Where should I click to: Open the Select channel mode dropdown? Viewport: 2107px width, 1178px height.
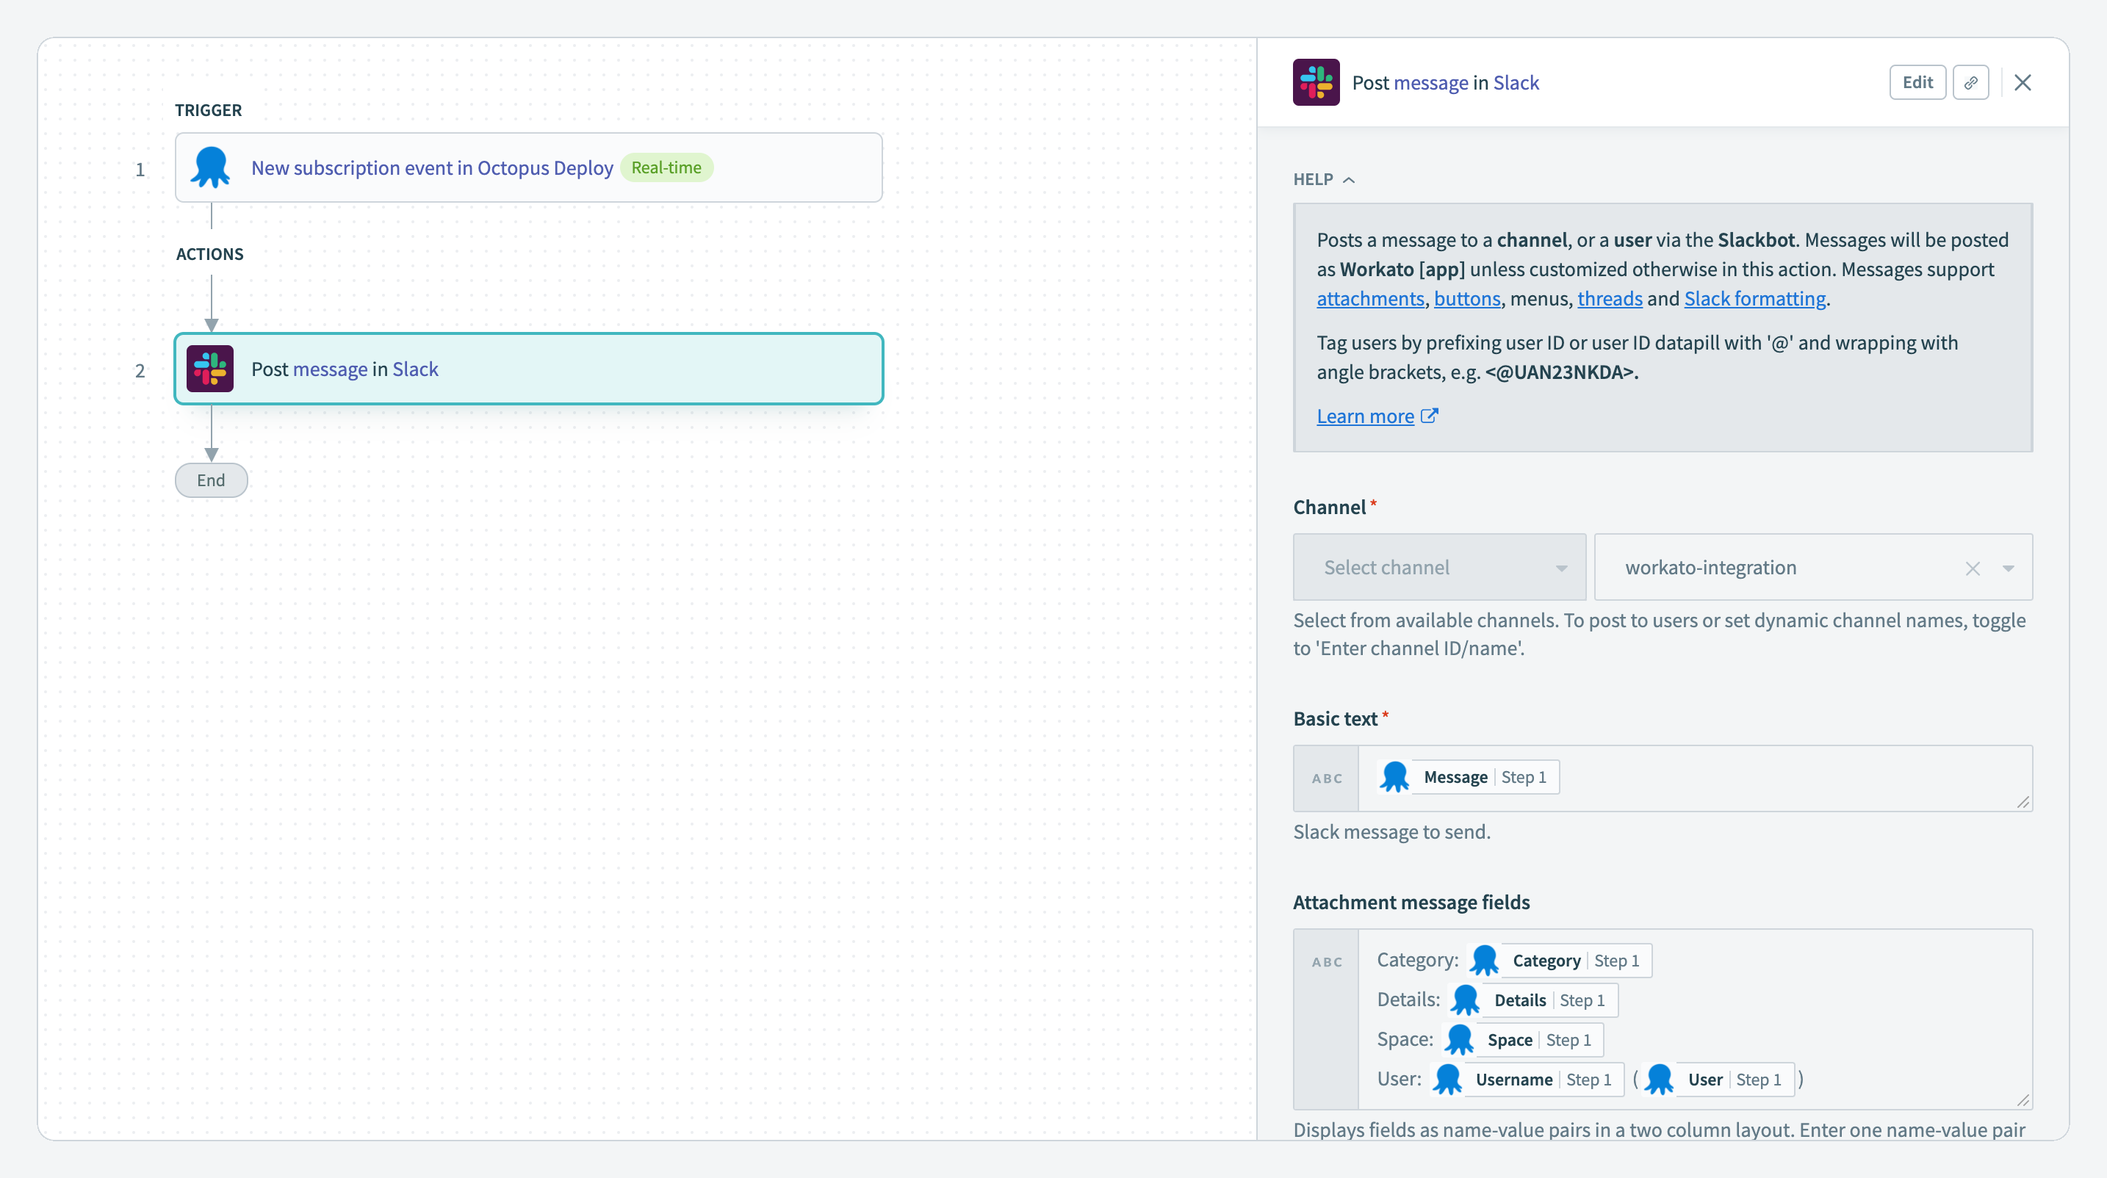[x=1438, y=568]
